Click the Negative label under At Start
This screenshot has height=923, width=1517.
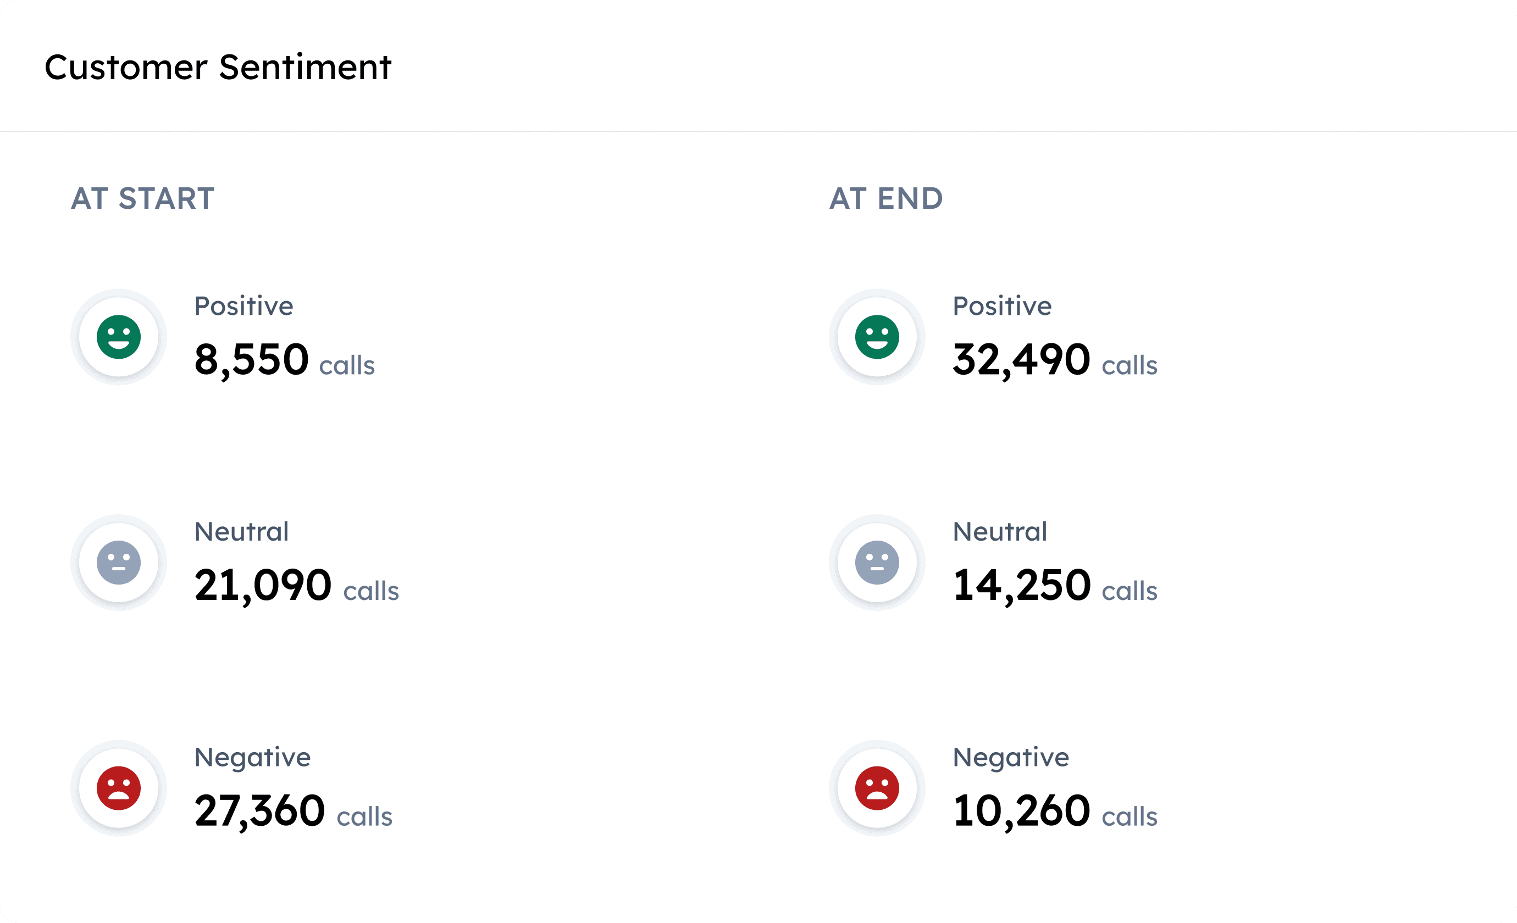tap(252, 758)
